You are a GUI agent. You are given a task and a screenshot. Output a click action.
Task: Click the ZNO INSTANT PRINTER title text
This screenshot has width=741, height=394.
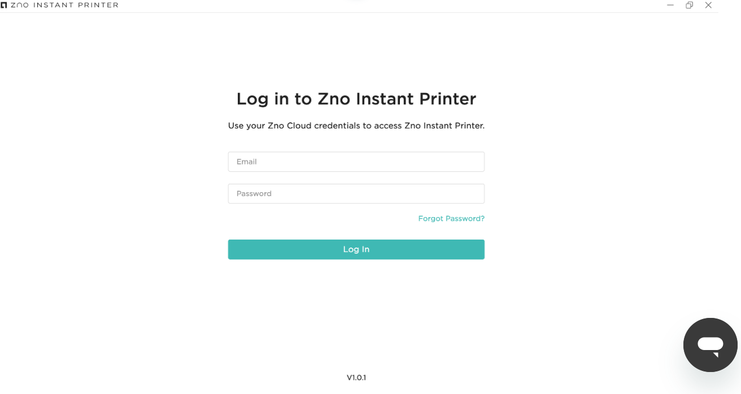[65, 5]
